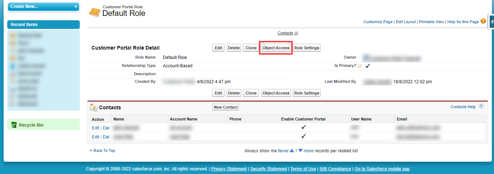Viewport: 494px width, 174px height.
Task: Click the top Object Access button
Action: [276, 48]
